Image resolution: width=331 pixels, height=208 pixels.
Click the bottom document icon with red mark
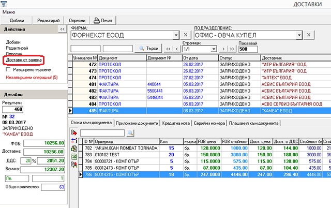[x=74, y=165]
